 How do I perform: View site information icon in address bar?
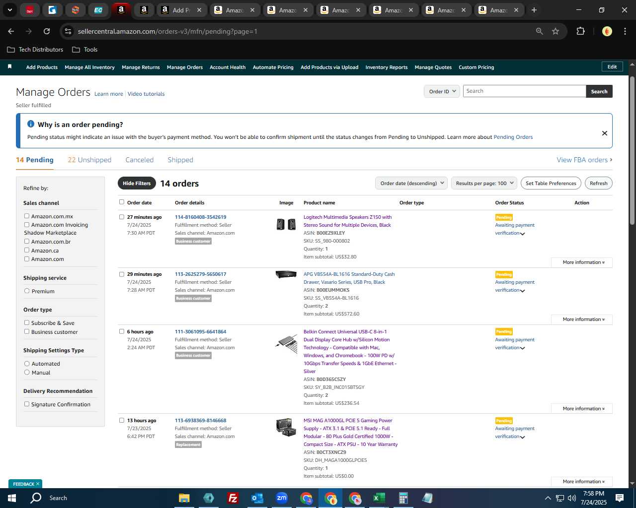68,31
